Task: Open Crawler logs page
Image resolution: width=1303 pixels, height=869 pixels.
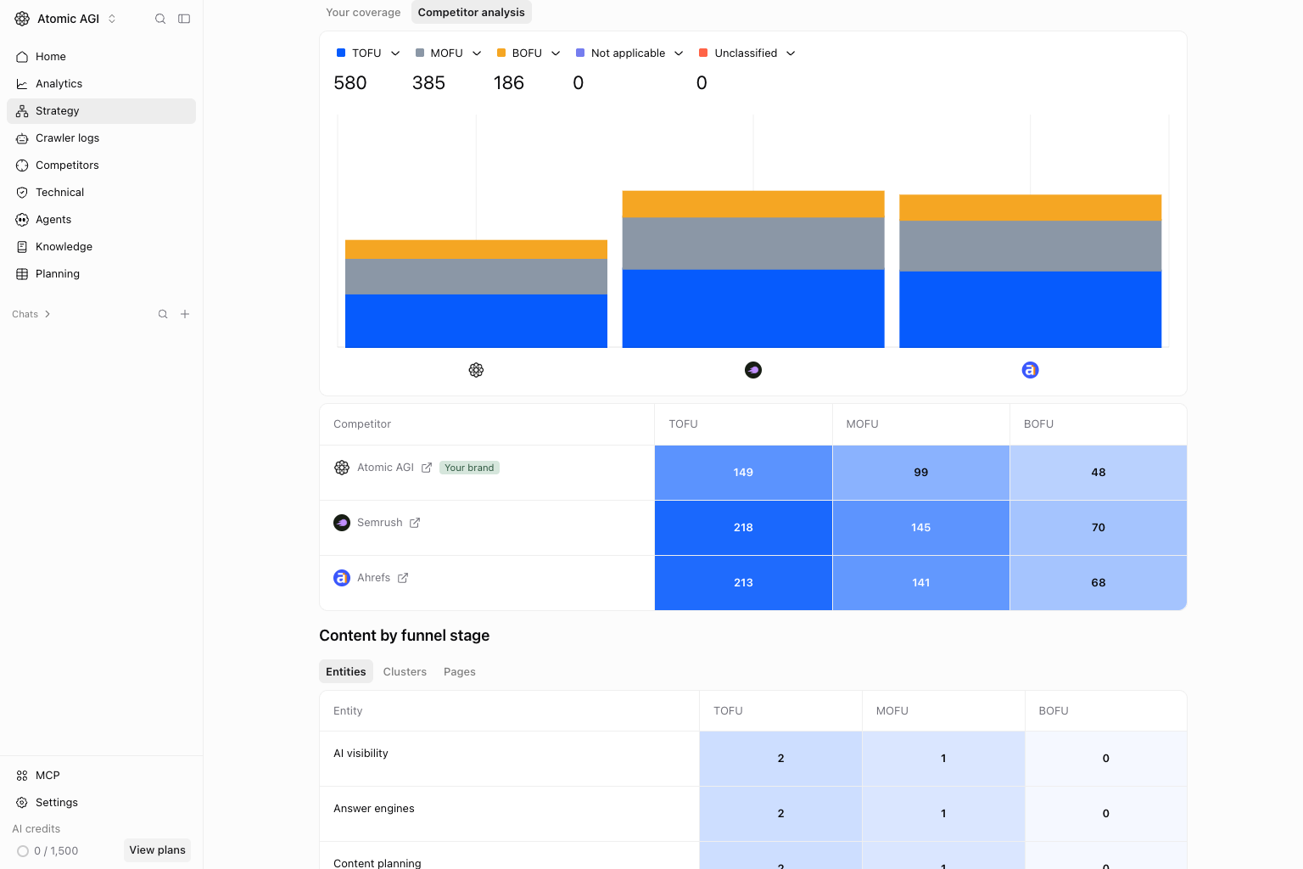Action: tap(101, 138)
